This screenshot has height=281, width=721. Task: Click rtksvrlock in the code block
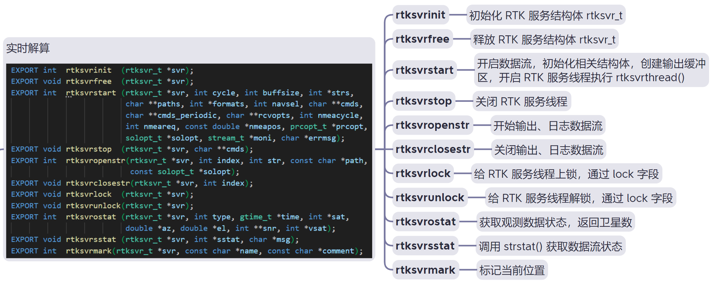pyautogui.click(x=89, y=194)
